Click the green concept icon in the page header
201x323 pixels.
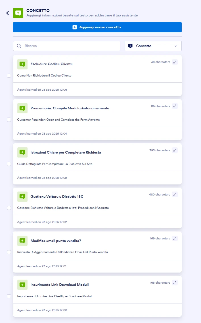click(18, 13)
